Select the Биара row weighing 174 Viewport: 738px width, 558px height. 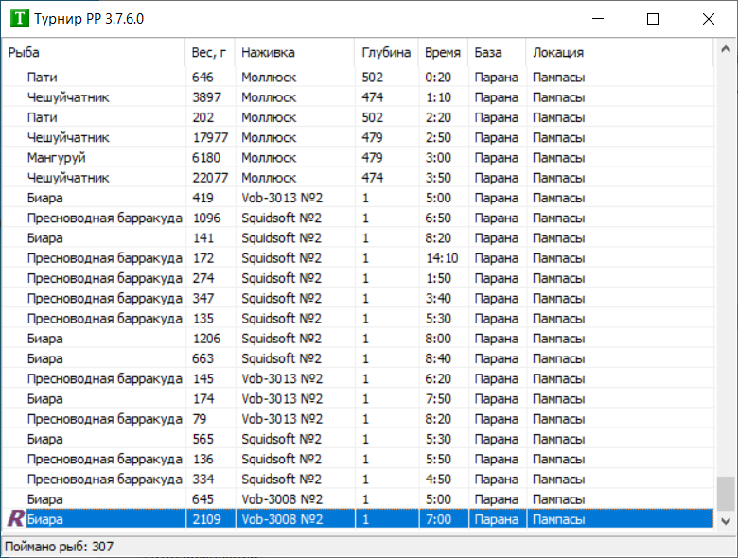pyautogui.click(x=358, y=398)
